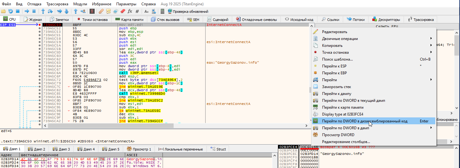Open the Calculator toolbar icon
The height and width of the screenshot is (168, 460).
[x=162, y=11]
